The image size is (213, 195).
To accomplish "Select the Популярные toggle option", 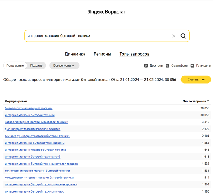I will (15, 65).
